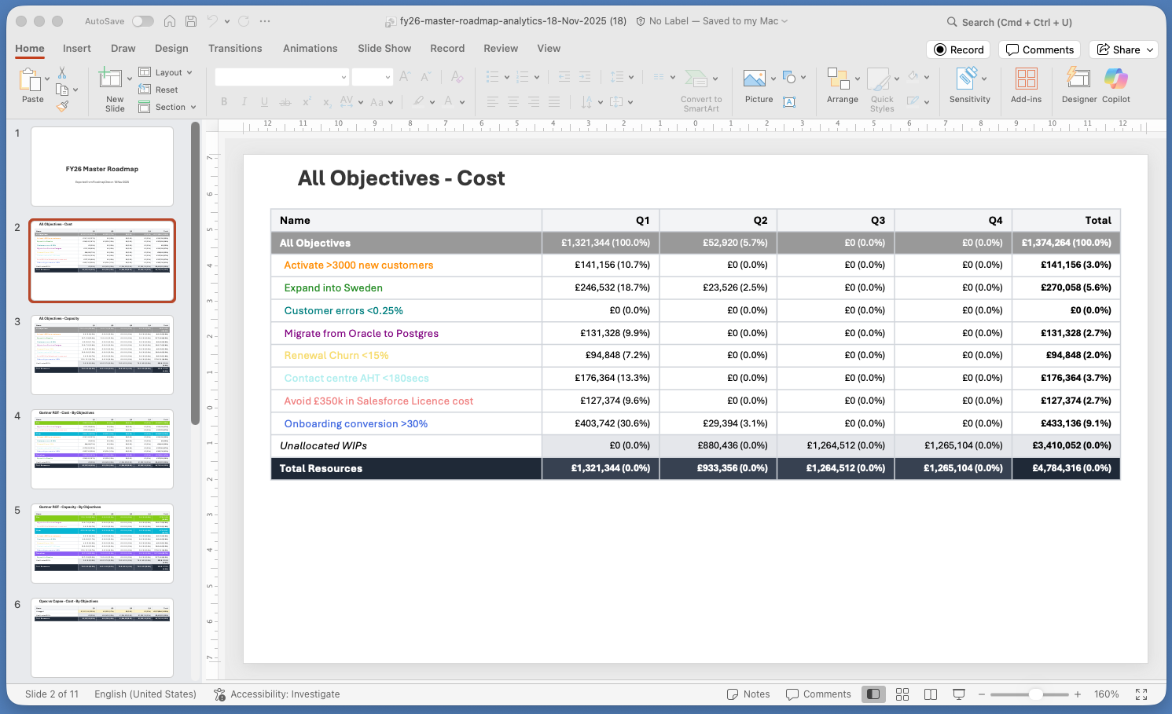1172x714 pixels.
Task: Open the Layout dropdown
Action: (x=167, y=71)
